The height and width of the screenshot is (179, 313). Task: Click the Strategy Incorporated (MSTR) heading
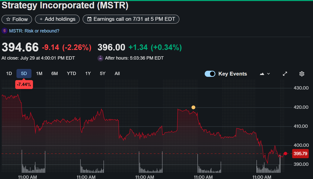click(x=65, y=6)
